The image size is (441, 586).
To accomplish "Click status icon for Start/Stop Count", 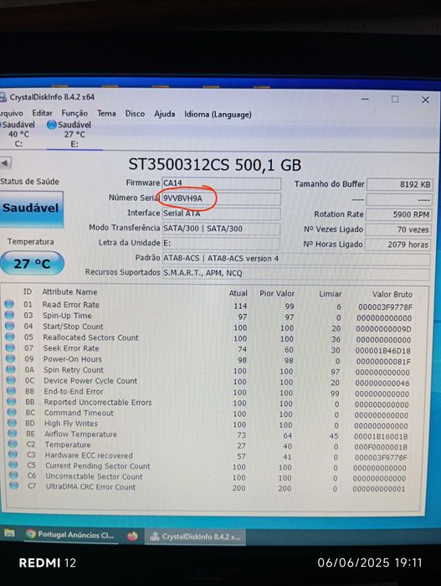I will click(10, 326).
